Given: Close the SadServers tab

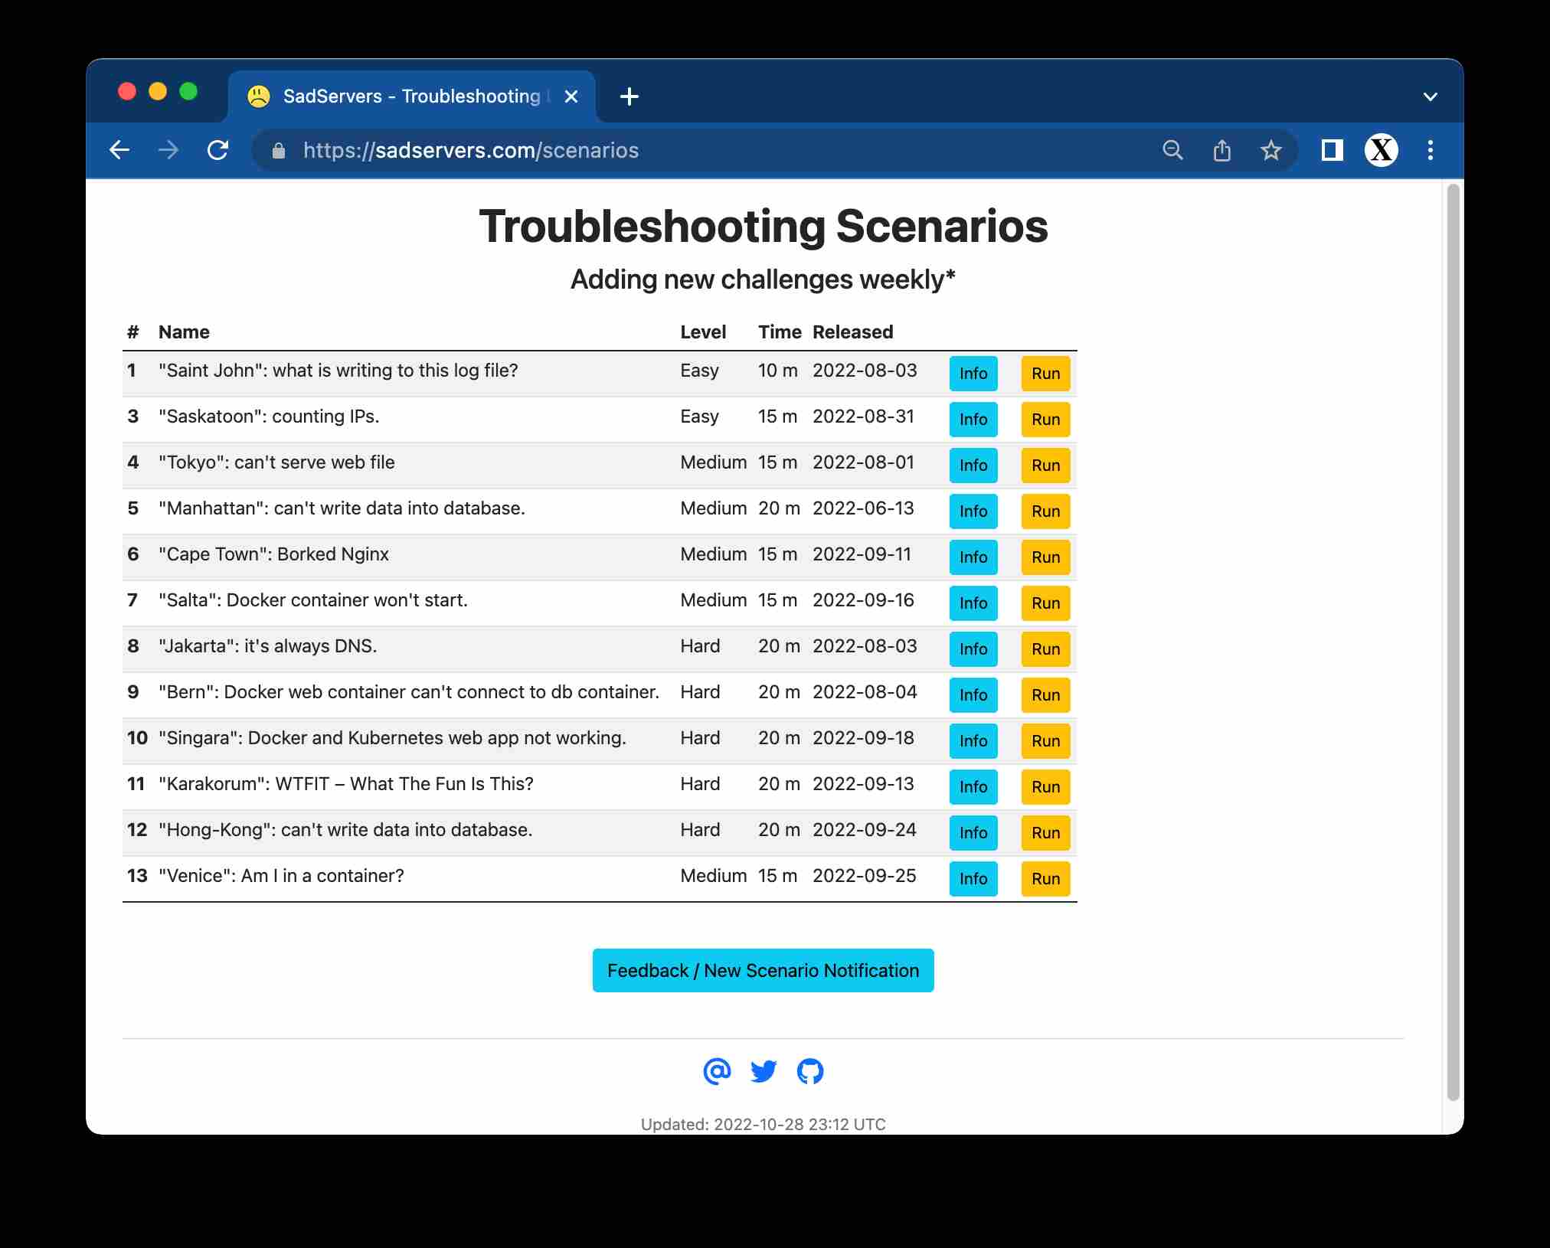Looking at the screenshot, I should 571,96.
